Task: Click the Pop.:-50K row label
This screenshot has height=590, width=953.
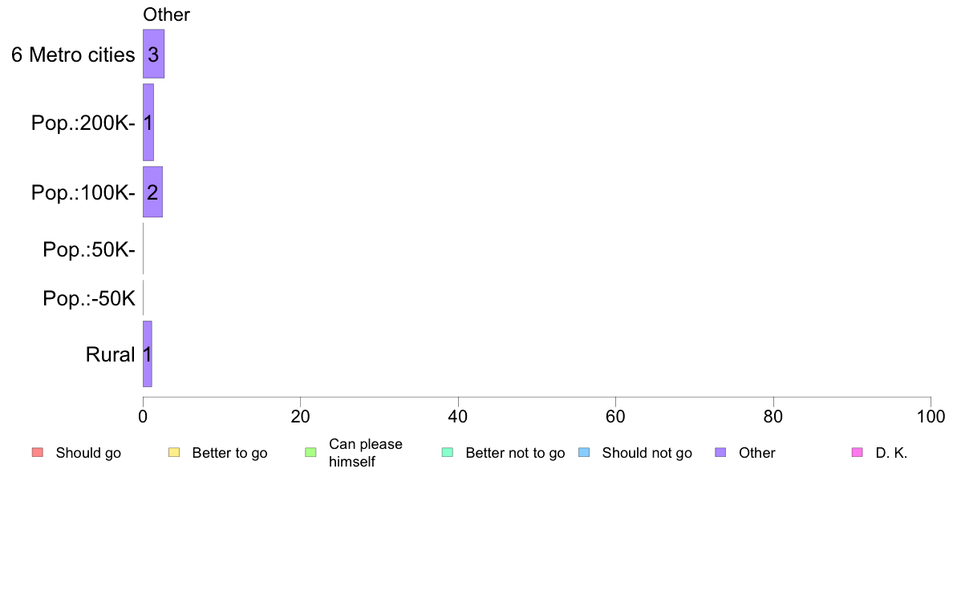Action: (x=89, y=298)
